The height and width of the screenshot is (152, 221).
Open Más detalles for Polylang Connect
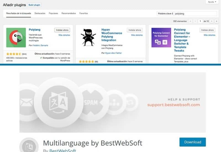(x=210, y=35)
